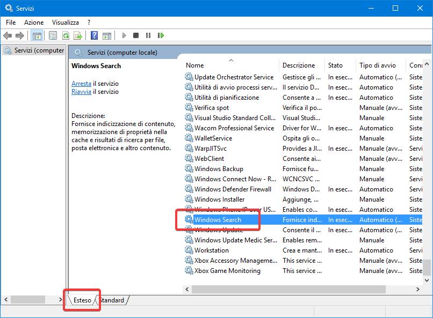Toggle the show/hide action pane icon

tap(107, 35)
